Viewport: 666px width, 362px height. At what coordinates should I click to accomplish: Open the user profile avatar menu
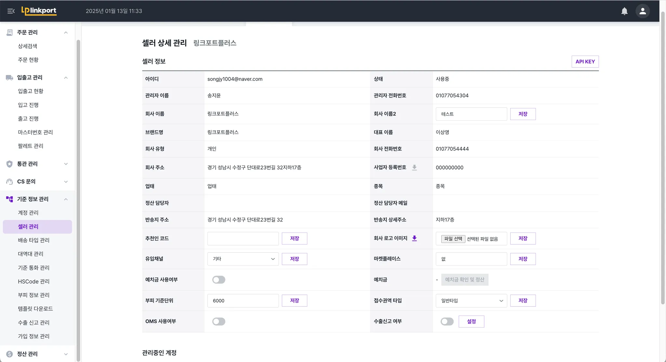(642, 11)
